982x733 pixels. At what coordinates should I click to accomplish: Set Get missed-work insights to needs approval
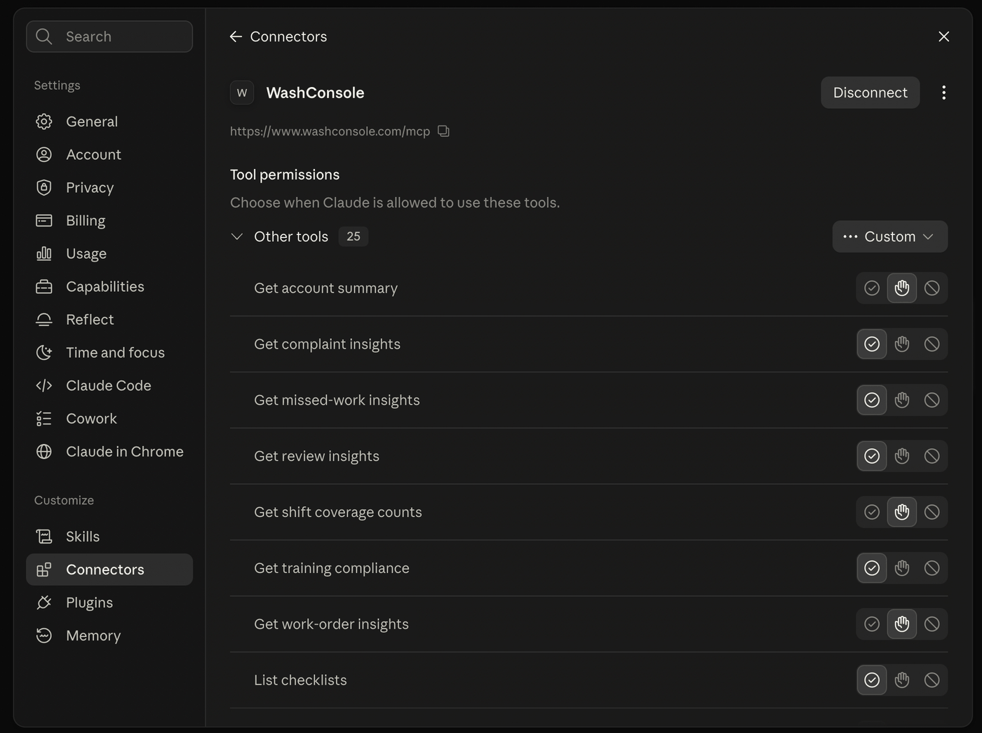tap(902, 401)
